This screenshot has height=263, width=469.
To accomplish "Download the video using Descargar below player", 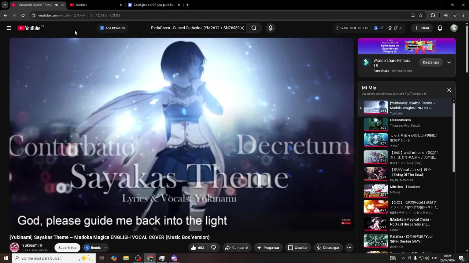I will tap(328, 248).
